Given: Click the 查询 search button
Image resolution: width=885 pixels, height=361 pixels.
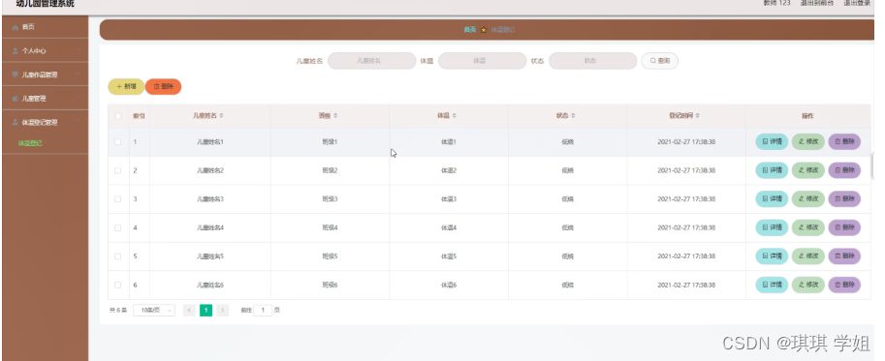Looking at the screenshot, I should click(660, 61).
